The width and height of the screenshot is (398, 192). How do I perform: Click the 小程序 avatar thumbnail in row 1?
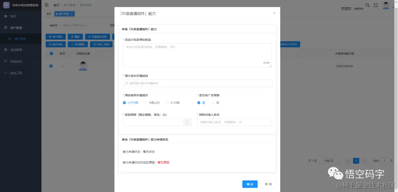tap(83, 66)
